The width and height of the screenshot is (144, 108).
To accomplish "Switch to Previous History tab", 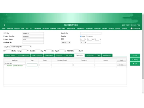I will point(10,55).
